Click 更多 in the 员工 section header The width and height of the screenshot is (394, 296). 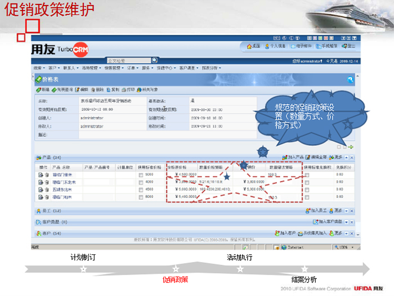(335, 210)
